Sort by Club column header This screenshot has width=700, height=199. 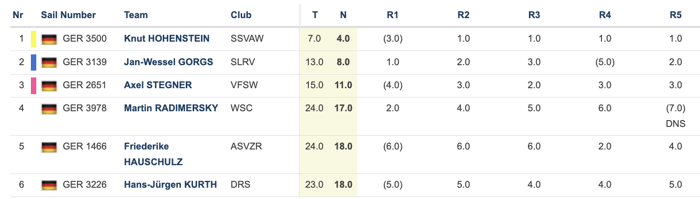pos(241,15)
